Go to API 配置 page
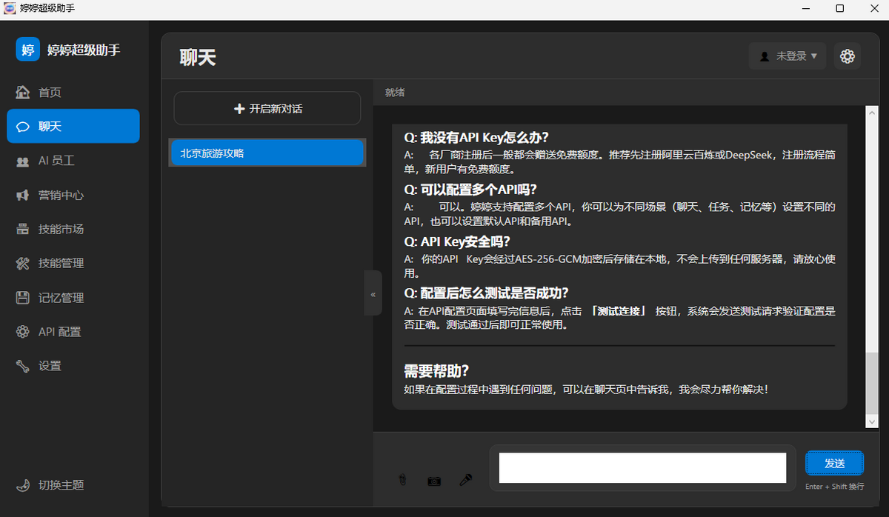 pos(73,332)
